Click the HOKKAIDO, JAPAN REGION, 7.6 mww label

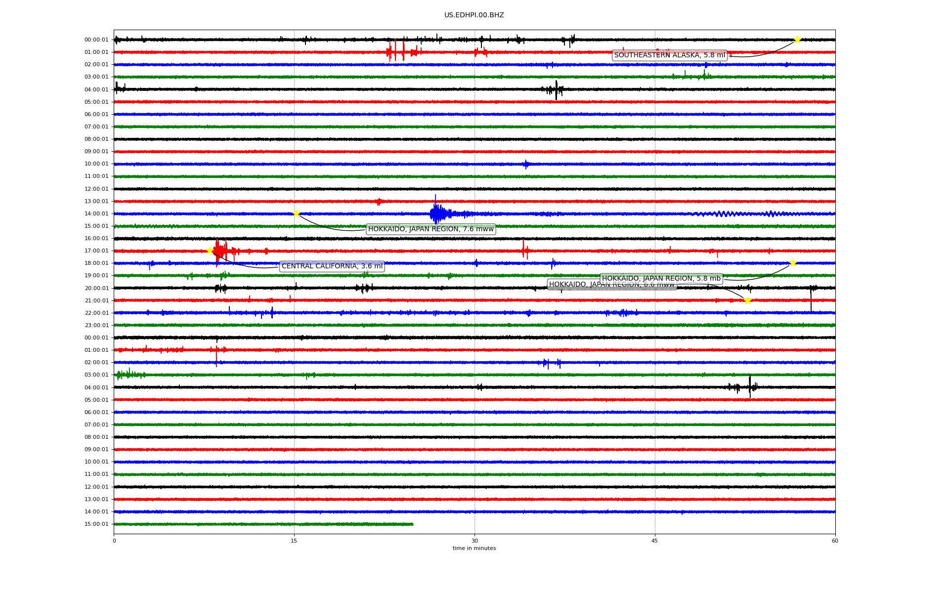pyautogui.click(x=431, y=229)
